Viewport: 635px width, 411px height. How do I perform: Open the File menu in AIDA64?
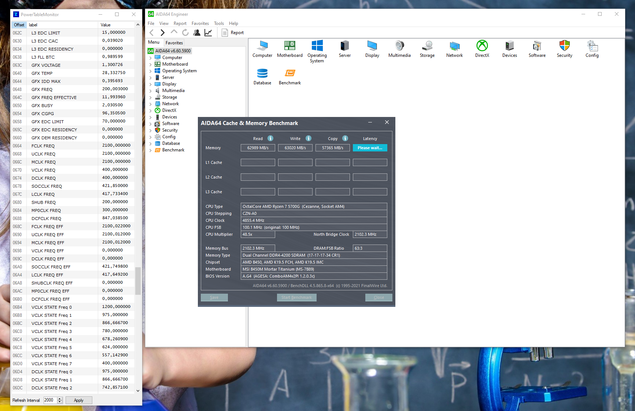(x=151, y=23)
